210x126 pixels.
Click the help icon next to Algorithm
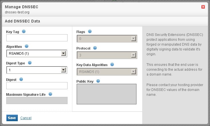[27, 46]
